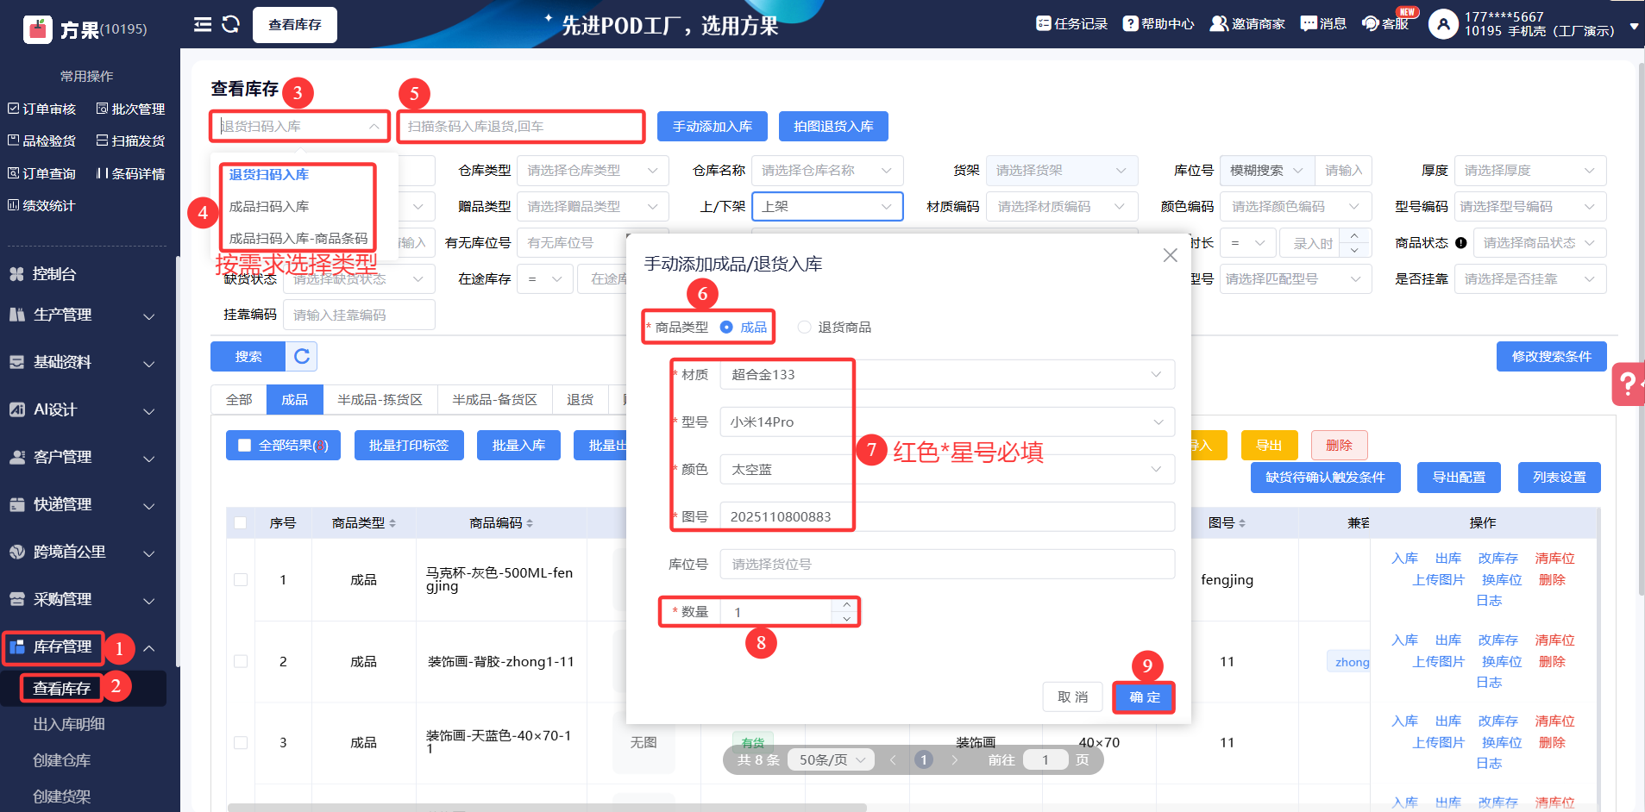Click 邀请商家 invite merchants

click(x=1247, y=23)
